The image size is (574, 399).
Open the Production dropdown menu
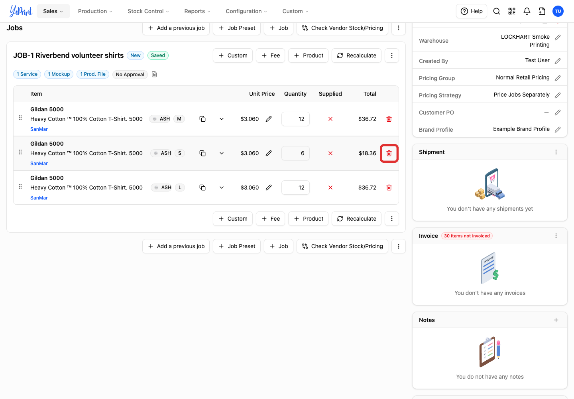(95, 11)
